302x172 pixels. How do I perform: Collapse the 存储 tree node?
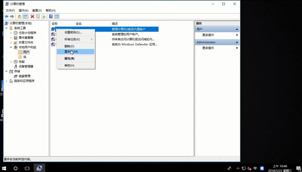coord(6,71)
